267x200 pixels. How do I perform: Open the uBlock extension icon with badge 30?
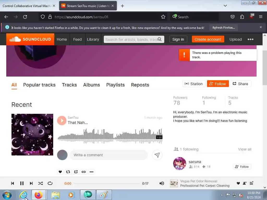pos(252,16)
